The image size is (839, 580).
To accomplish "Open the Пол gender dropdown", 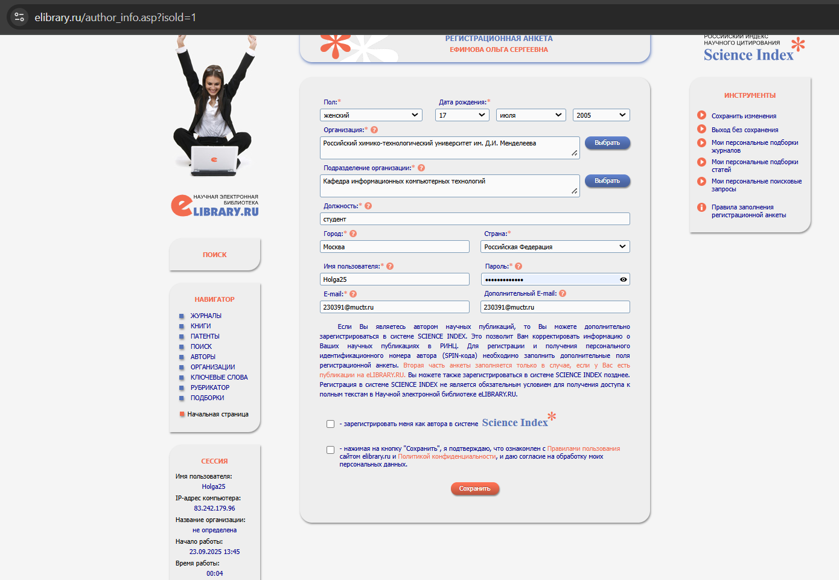I will click(x=371, y=115).
